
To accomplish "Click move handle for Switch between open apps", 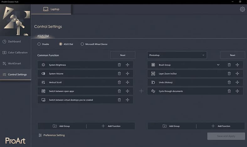I will (x=128, y=91).
